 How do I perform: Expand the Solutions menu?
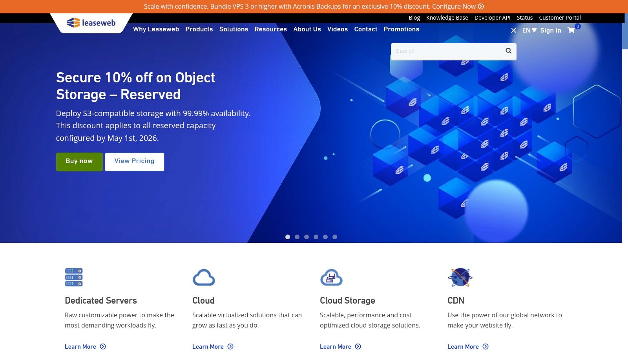pos(234,29)
